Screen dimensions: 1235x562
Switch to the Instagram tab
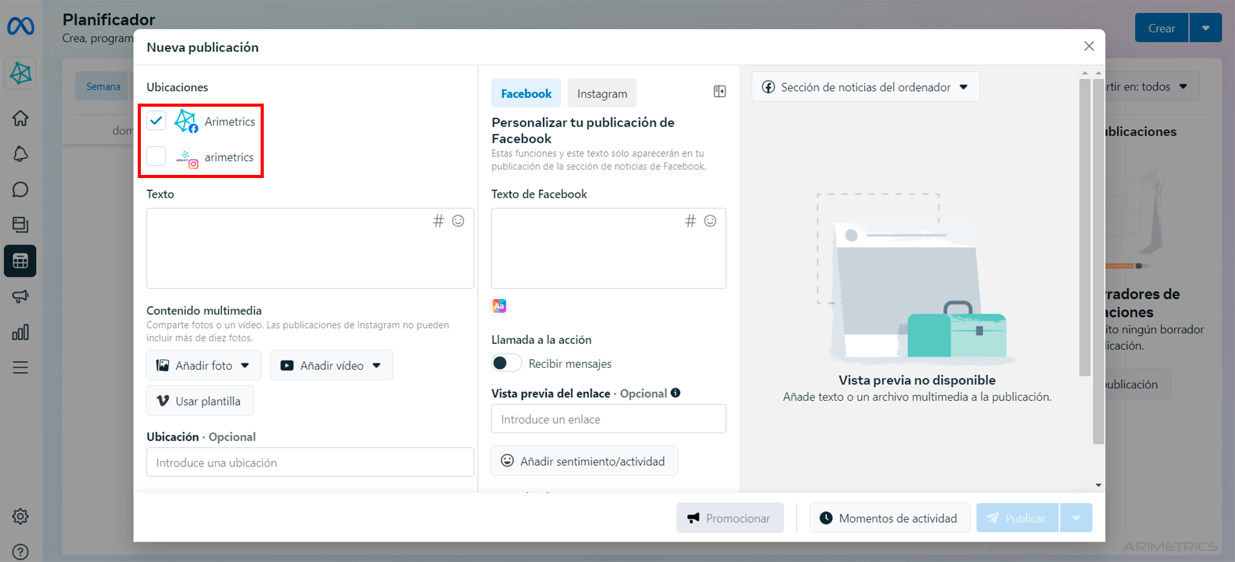click(x=601, y=92)
